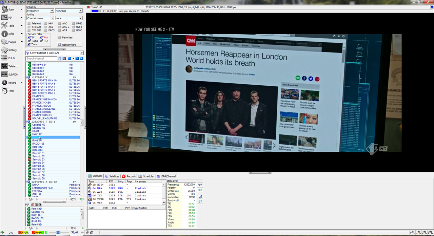
Task: Open the Timer stopwatch tool
Action: pyautogui.click(x=8, y=91)
